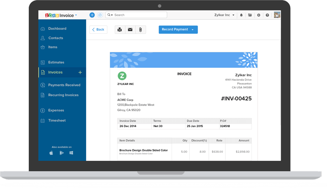This screenshot has height=188, width=327.
Task: Open the Zylkar Inc organization dropdown
Action: tap(225, 15)
